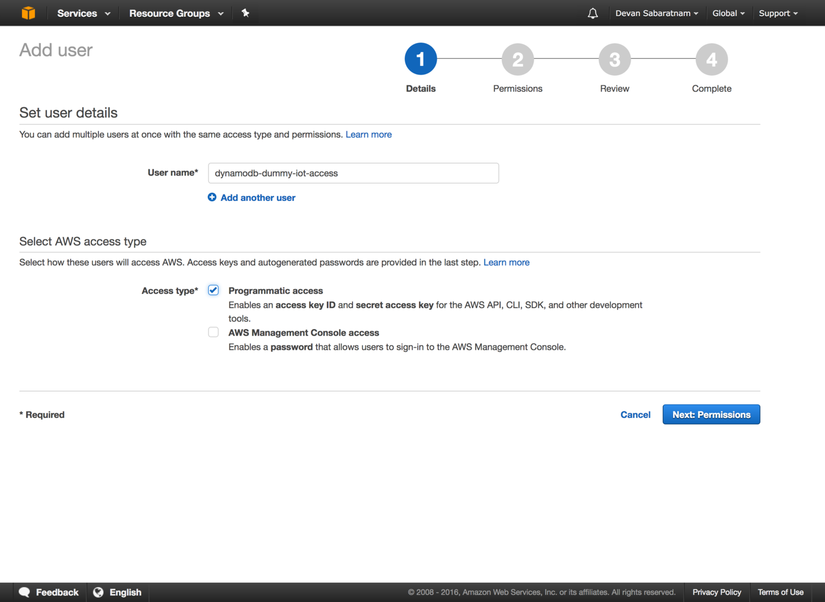
Task: Click the Feedback speech bubble icon
Action: pyautogui.click(x=25, y=592)
